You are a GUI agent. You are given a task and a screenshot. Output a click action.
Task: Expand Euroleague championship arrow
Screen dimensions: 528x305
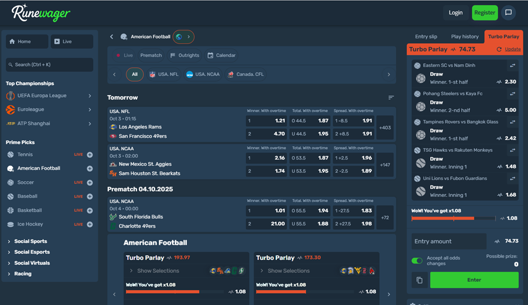click(x=90, y=110)
